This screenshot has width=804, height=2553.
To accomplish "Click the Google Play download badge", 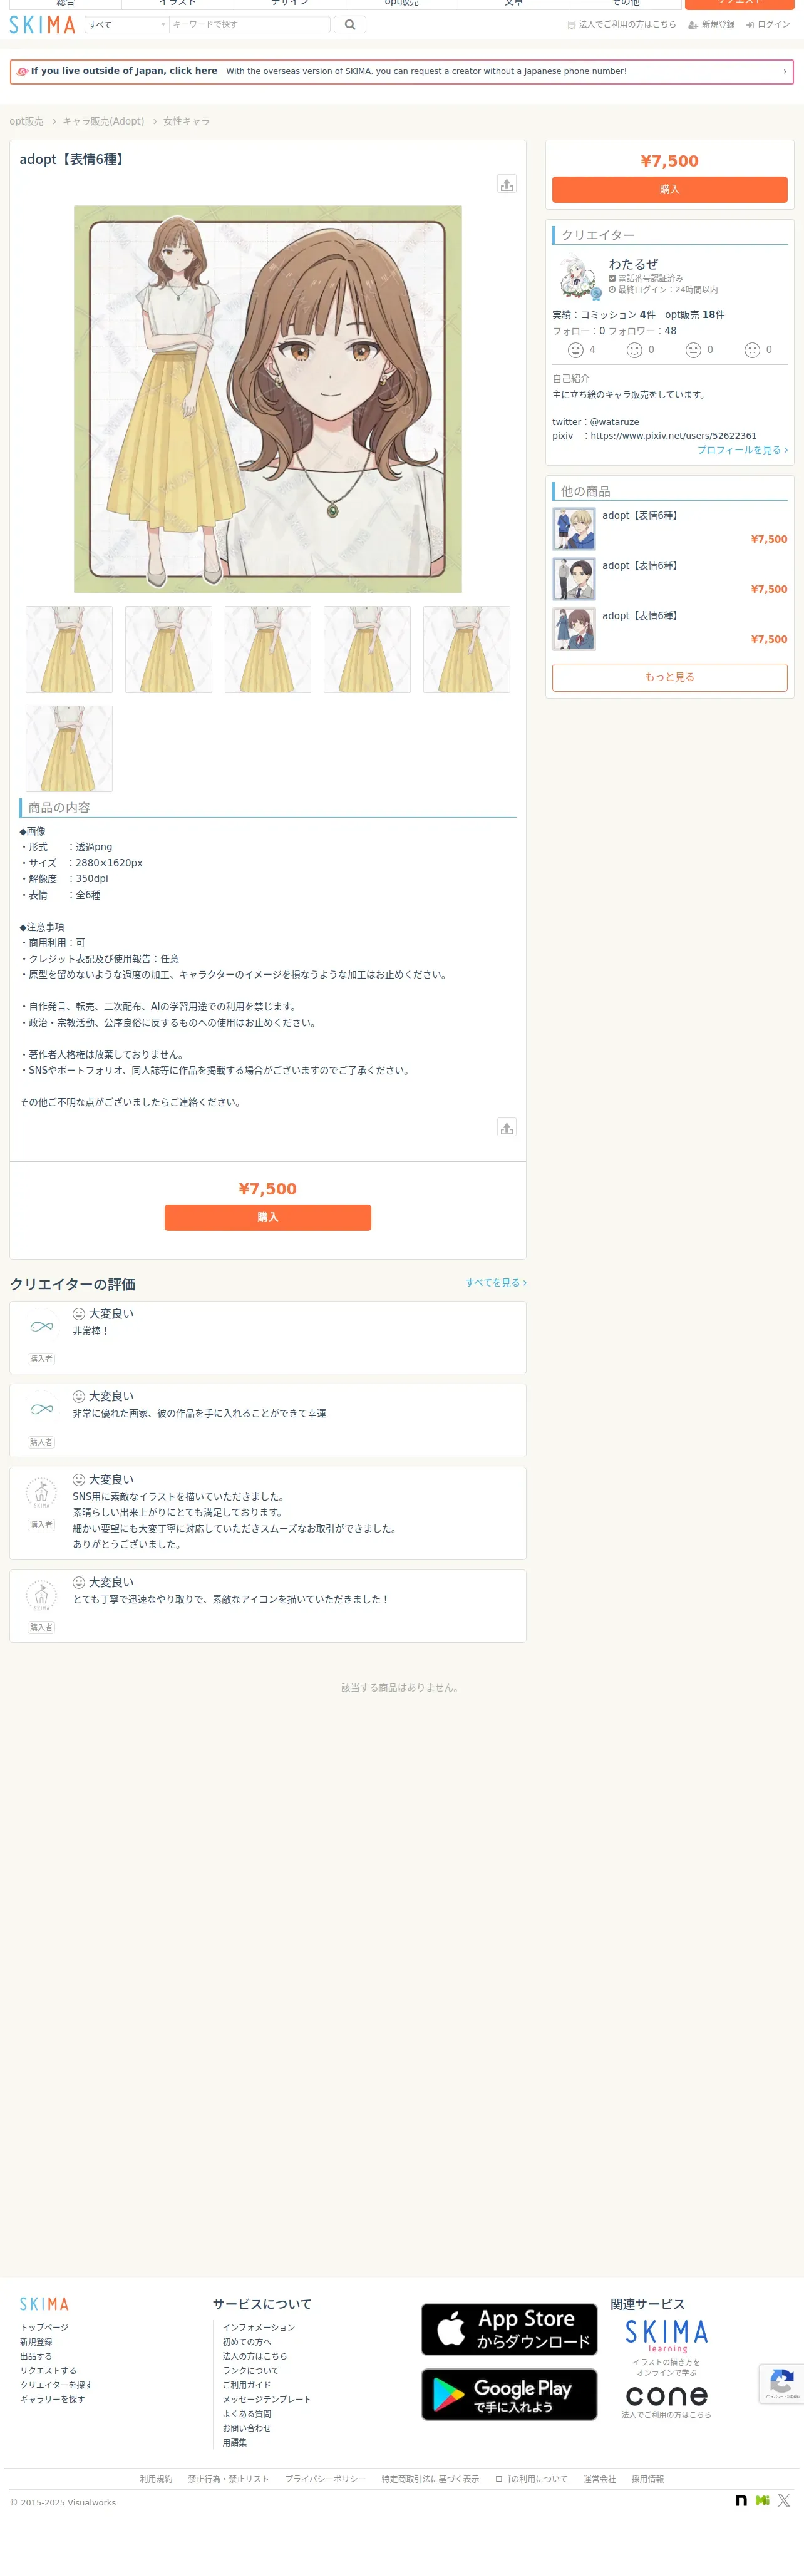I will click(x=510, y=2395).
